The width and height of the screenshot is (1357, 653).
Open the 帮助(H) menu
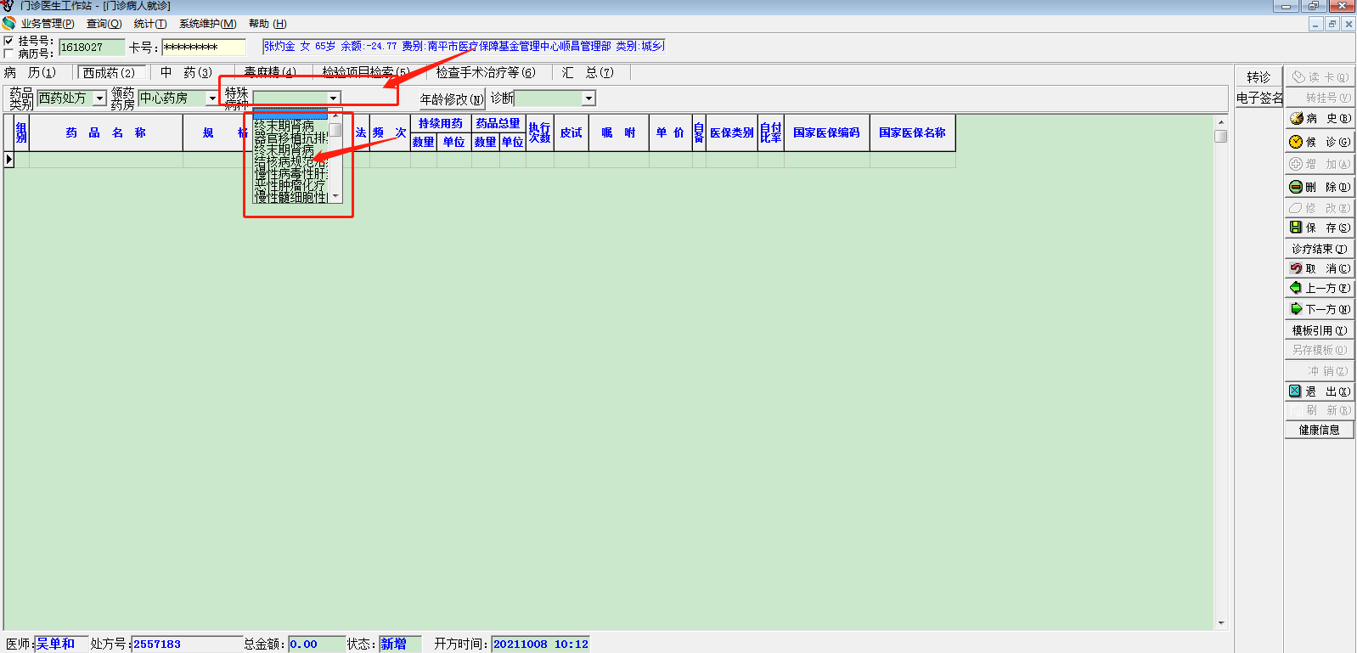tap(267, 24)
